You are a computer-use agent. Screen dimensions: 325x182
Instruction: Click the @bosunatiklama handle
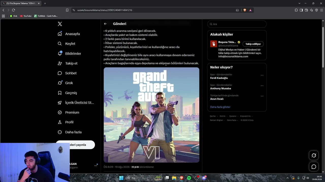tap(228, 46)
